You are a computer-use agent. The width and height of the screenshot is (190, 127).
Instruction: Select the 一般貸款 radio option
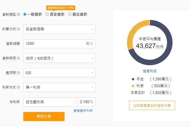(x=25, y=14)
